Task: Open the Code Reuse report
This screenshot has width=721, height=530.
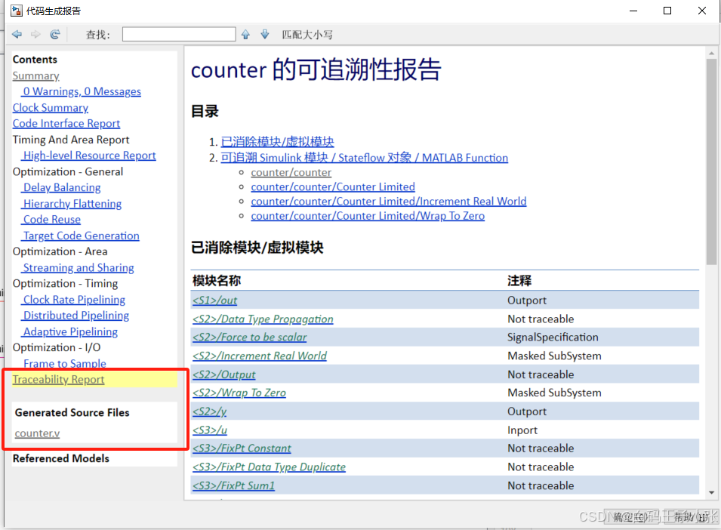Action: pos(52,220)
